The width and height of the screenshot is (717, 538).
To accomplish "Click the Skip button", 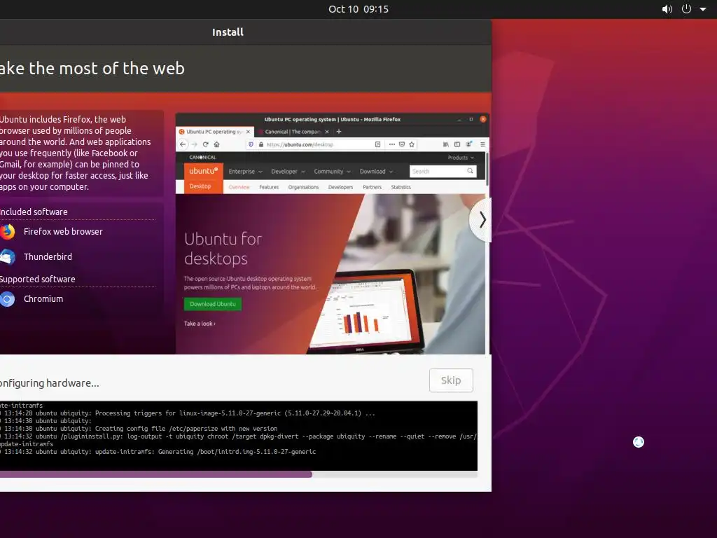I will point(451,380).
